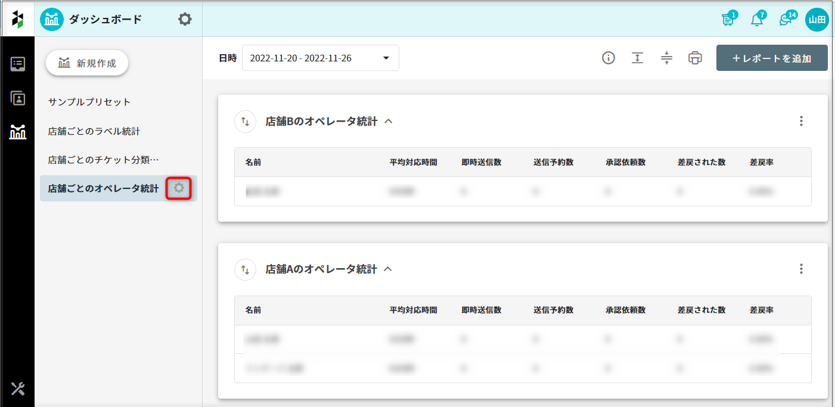Collapse the 店舗Aのオペレータ統計 report
Screen dimensions: 835x407
click(388, 269)
